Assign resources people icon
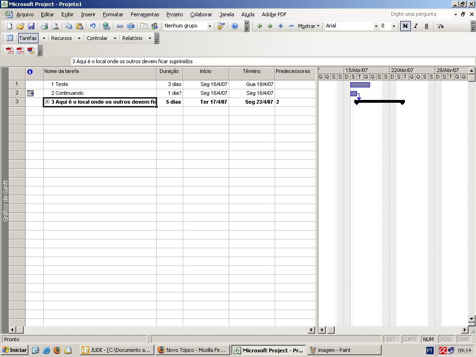476x357 pixels. click(154, 26)
